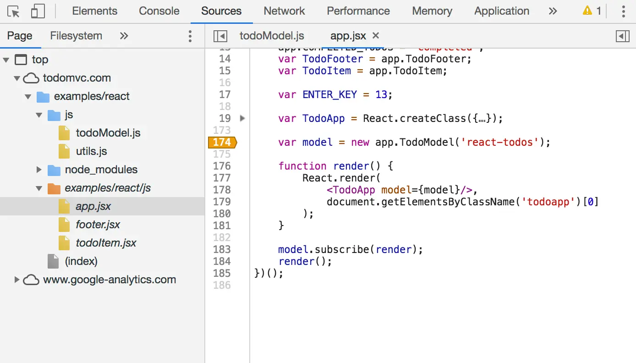Click the todoModel.js file icon in tree

(x=64, y=133)
